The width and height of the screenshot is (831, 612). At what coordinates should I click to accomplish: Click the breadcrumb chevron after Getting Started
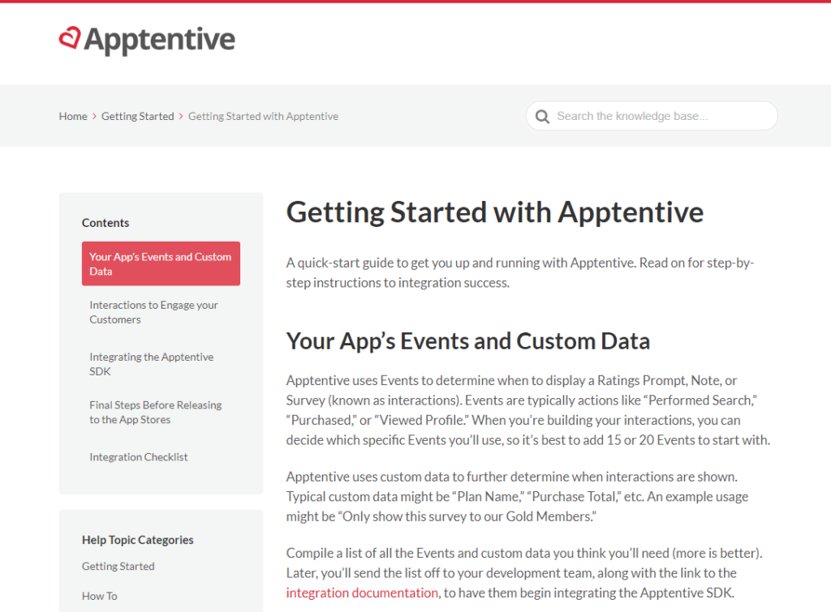180,116
